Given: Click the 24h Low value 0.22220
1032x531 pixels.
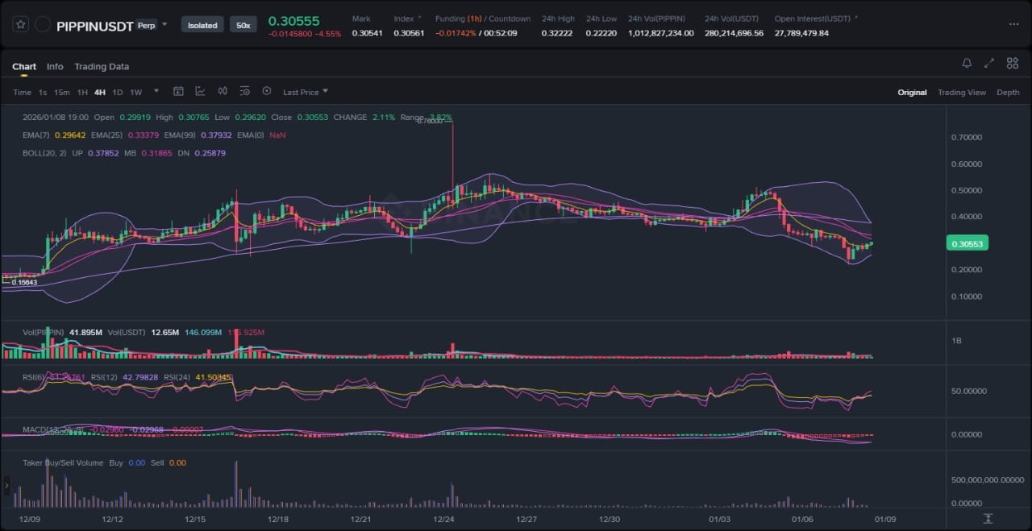Looking at the screenshot, I should point(601,33).
